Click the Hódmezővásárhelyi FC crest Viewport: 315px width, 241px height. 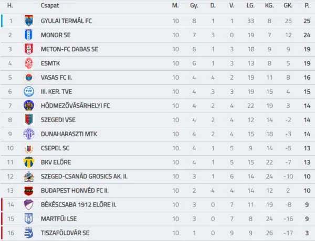pos(28,106)
